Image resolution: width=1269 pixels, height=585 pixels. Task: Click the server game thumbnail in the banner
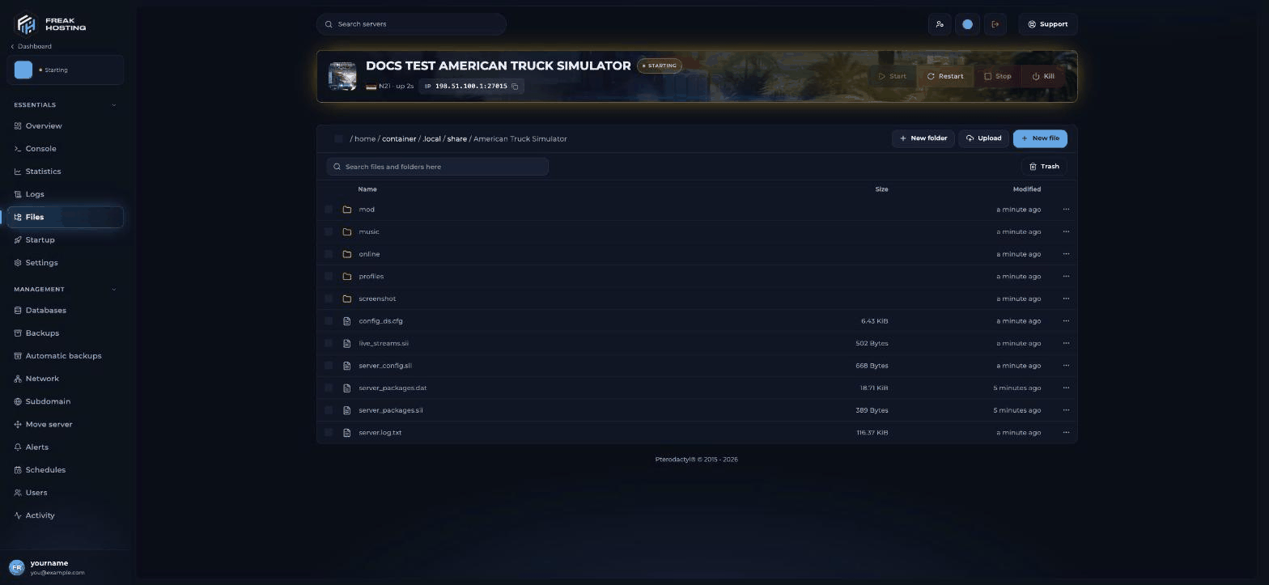click(342, 77)
